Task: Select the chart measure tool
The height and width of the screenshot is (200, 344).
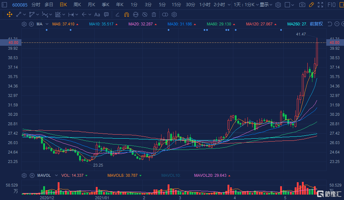Action: coord(58,15)
